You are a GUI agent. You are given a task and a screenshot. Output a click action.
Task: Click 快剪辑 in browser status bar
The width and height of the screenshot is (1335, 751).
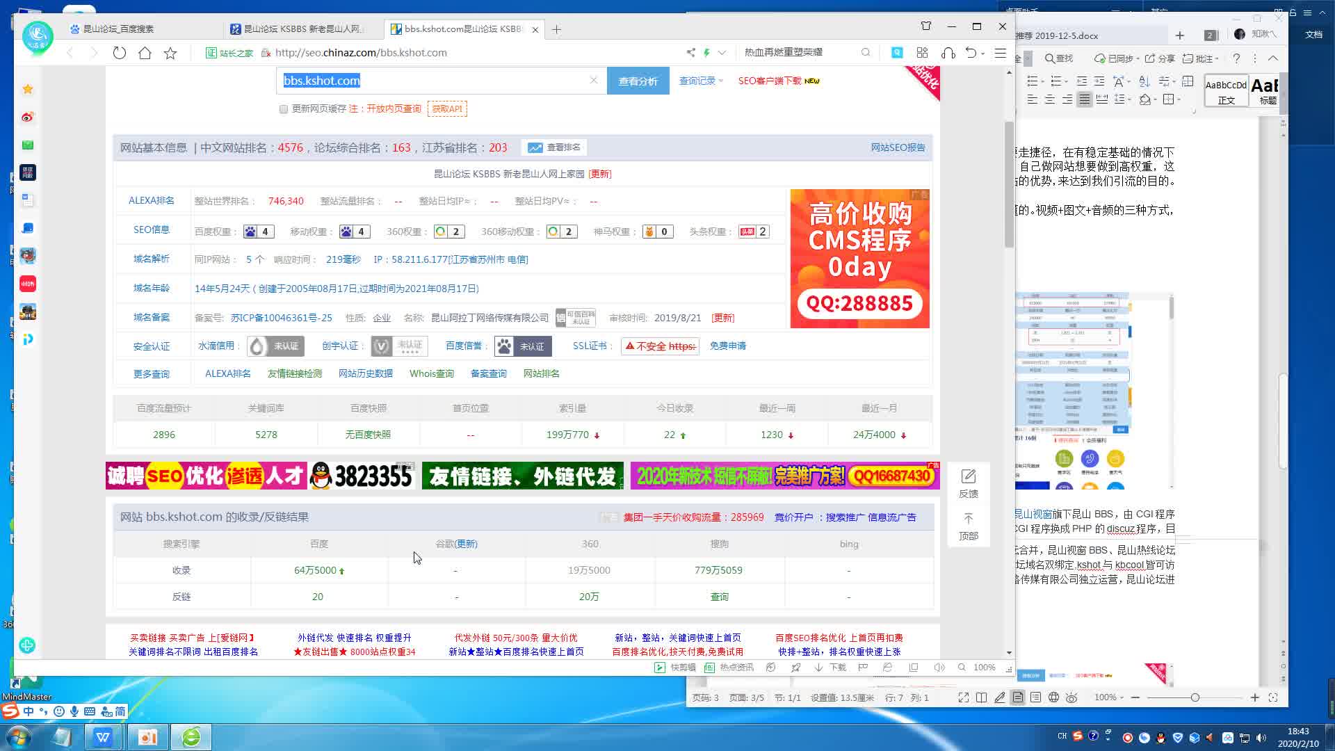pyautogui.click(x=675, y=668)
